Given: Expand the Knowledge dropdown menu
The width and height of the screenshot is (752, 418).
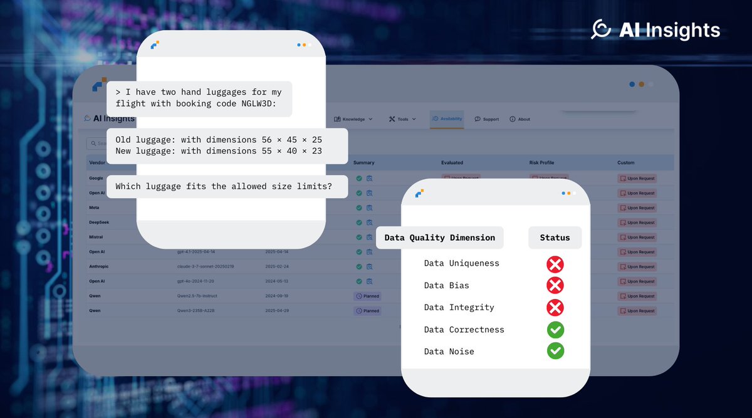Looking at the screenshot, I should tap(353, 119).
